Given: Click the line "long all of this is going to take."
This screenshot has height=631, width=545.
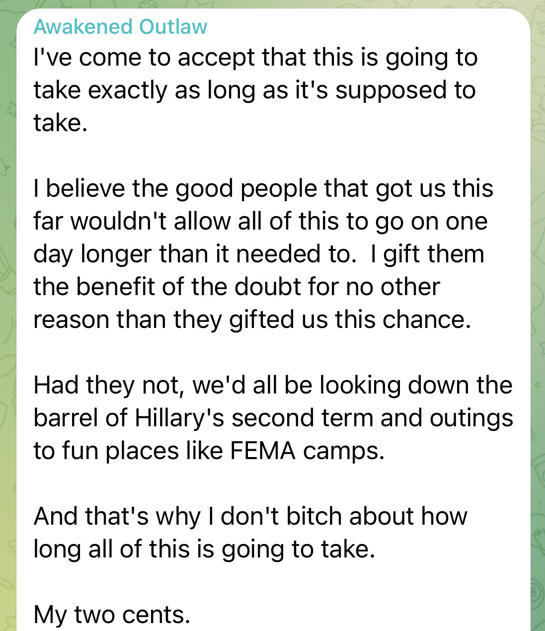Looking at the screenshot, I should (204, 549).
